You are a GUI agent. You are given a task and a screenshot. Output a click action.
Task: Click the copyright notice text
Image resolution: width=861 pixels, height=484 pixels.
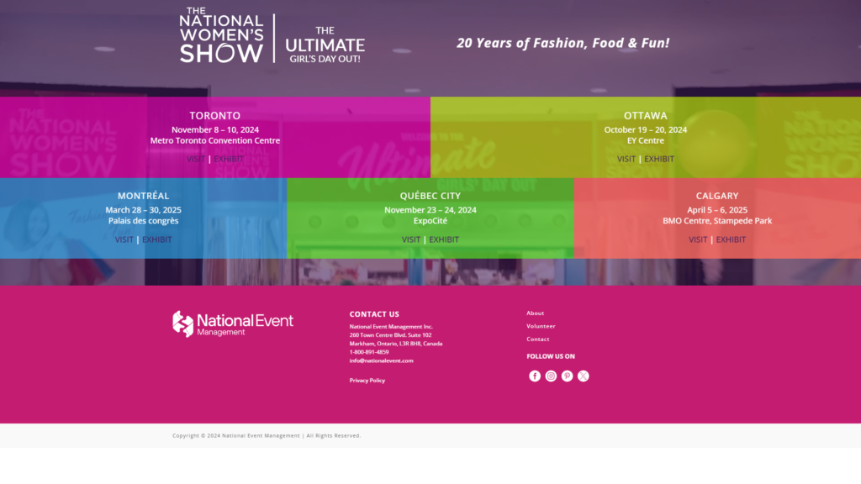click(267, 436)
